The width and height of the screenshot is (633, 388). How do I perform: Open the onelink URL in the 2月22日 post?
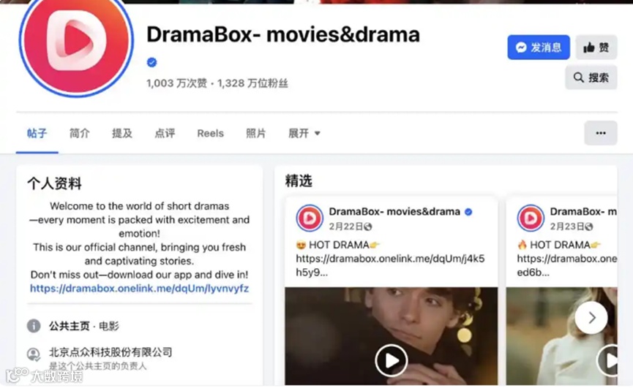pyautogui.click(x=390, y=265)
